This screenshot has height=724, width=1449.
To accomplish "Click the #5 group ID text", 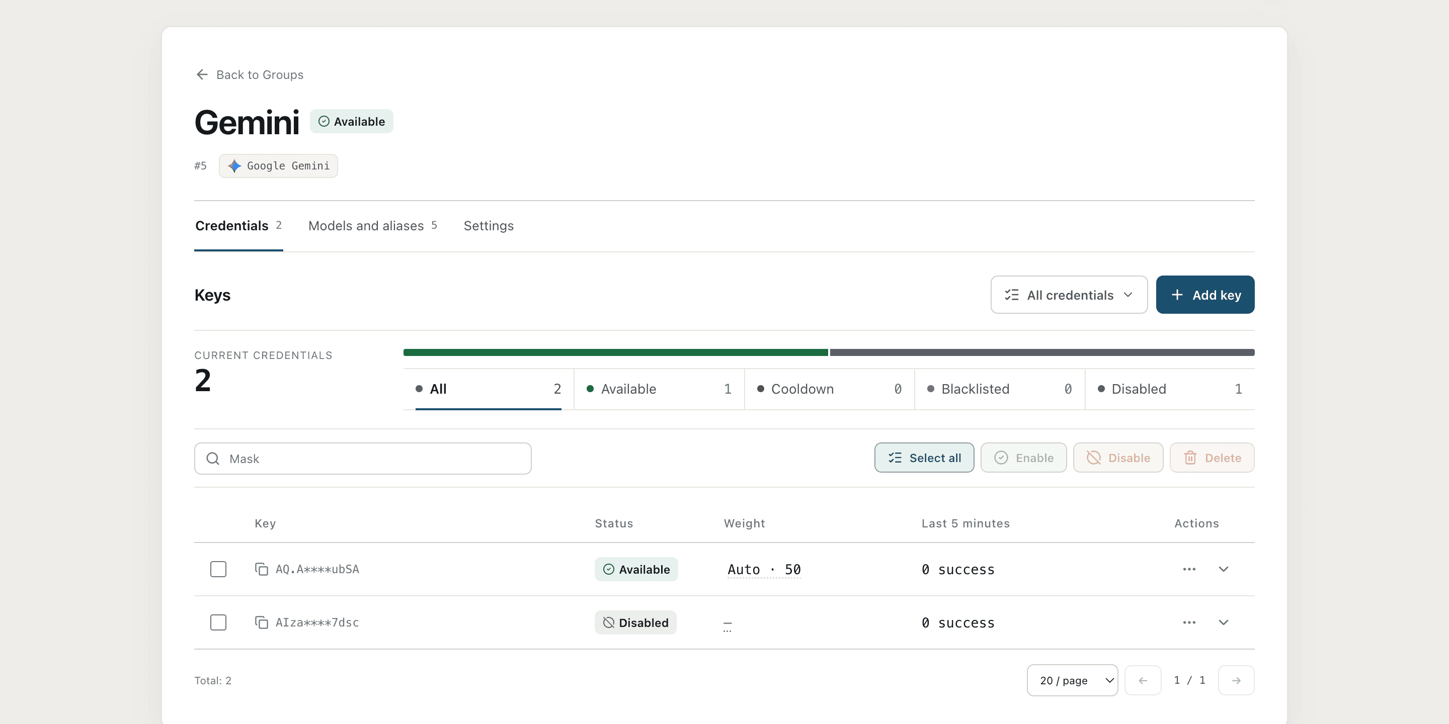I will click(x=200, y=166).
